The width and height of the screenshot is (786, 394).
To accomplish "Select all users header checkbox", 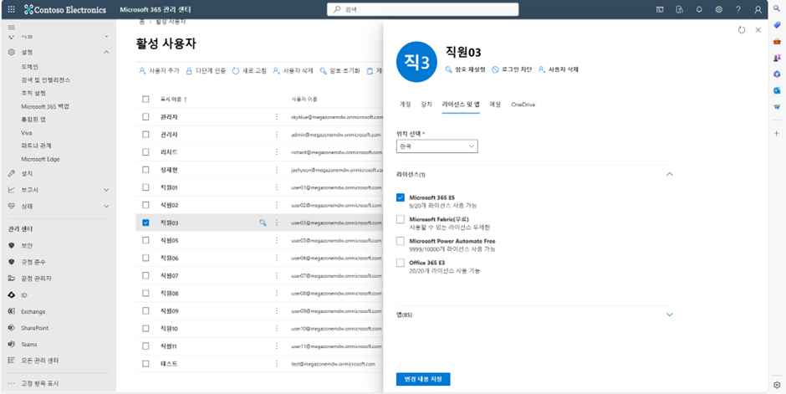I will (x=145, y=100).
